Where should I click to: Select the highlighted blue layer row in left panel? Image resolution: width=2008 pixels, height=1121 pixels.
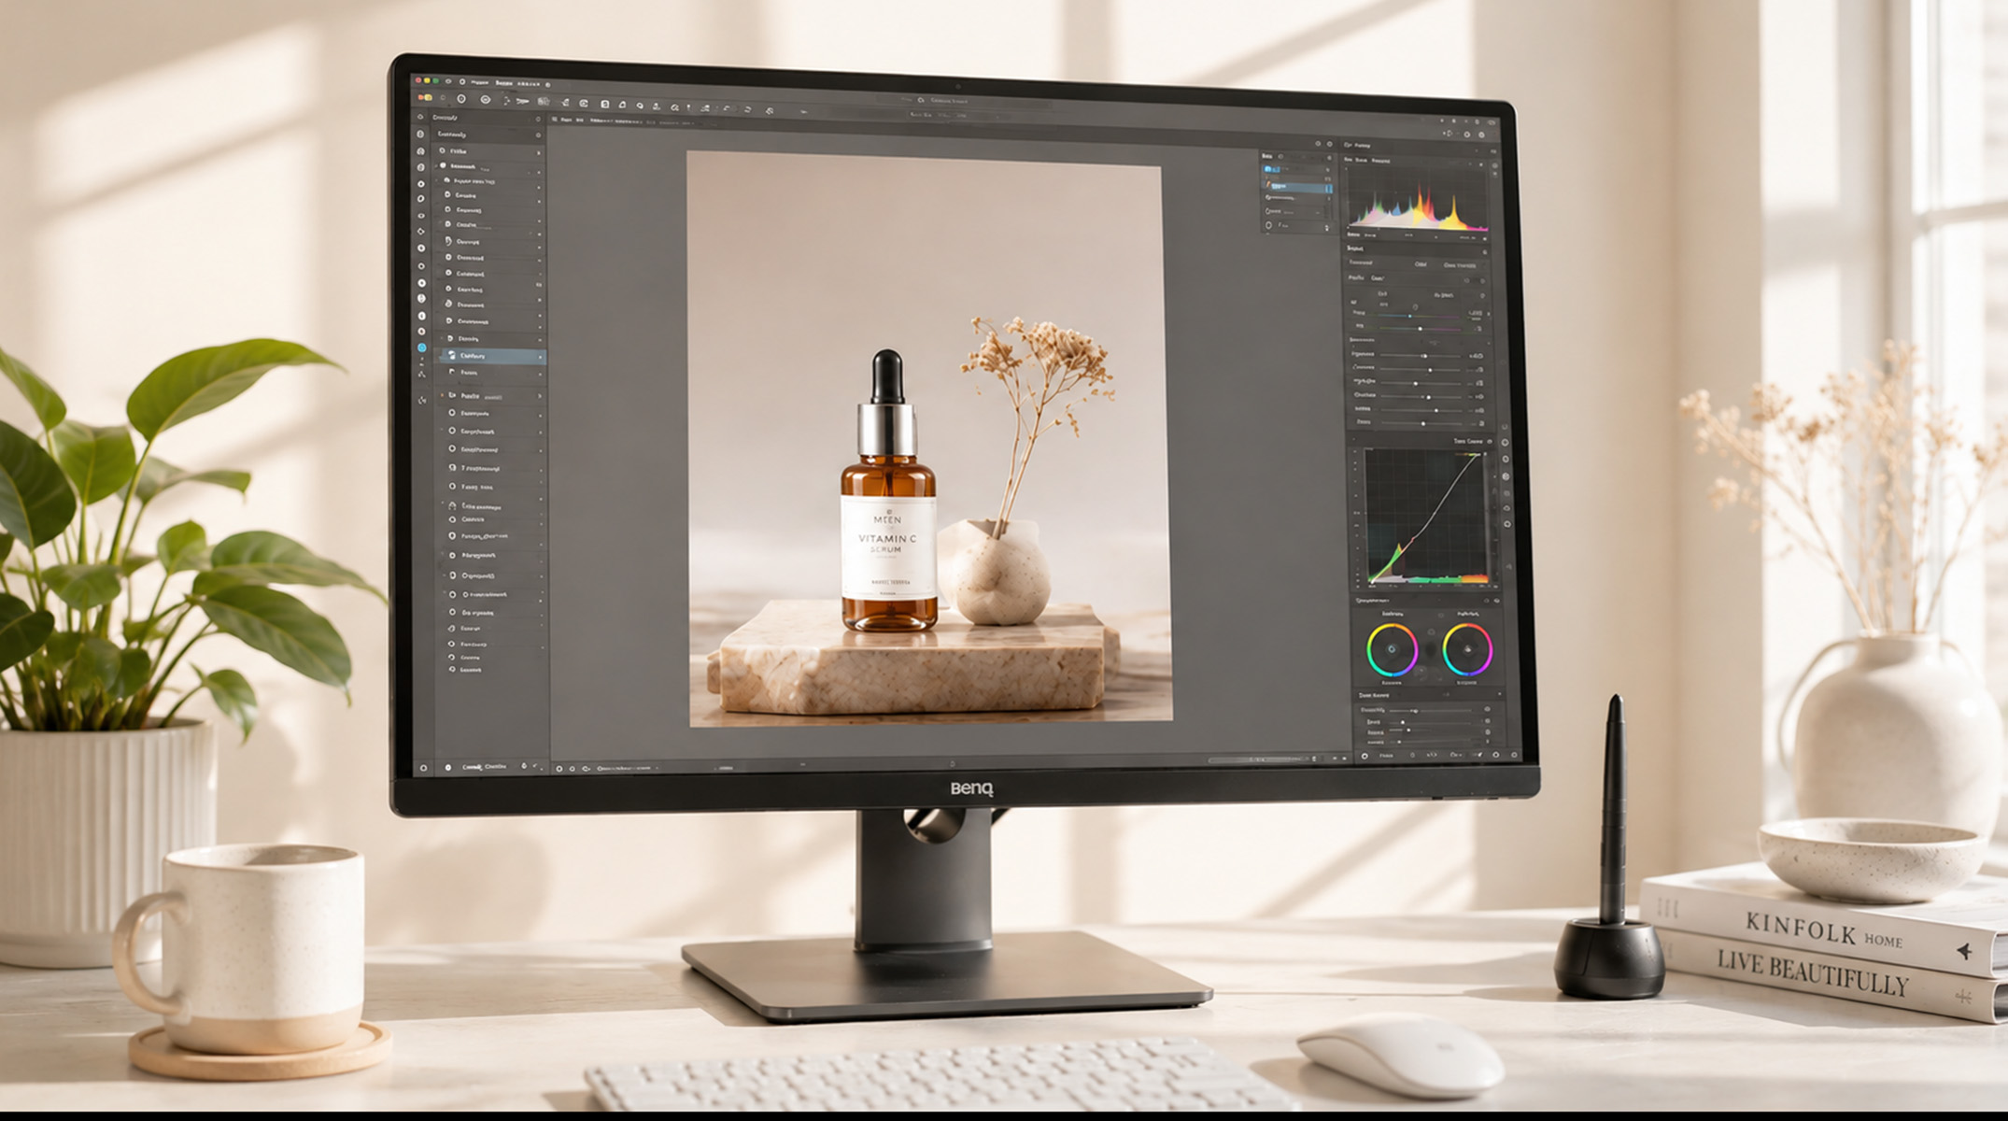492,356
